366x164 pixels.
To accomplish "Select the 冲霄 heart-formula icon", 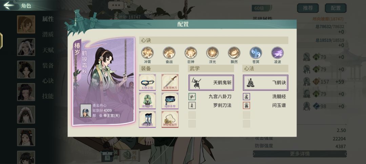I will [x=147, y=53].
